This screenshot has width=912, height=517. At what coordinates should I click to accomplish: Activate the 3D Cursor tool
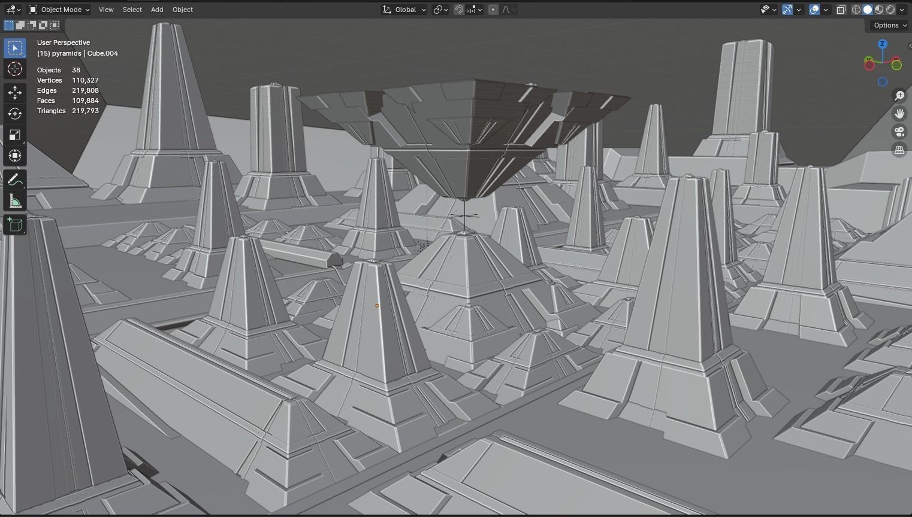click(x=15, y=69)
